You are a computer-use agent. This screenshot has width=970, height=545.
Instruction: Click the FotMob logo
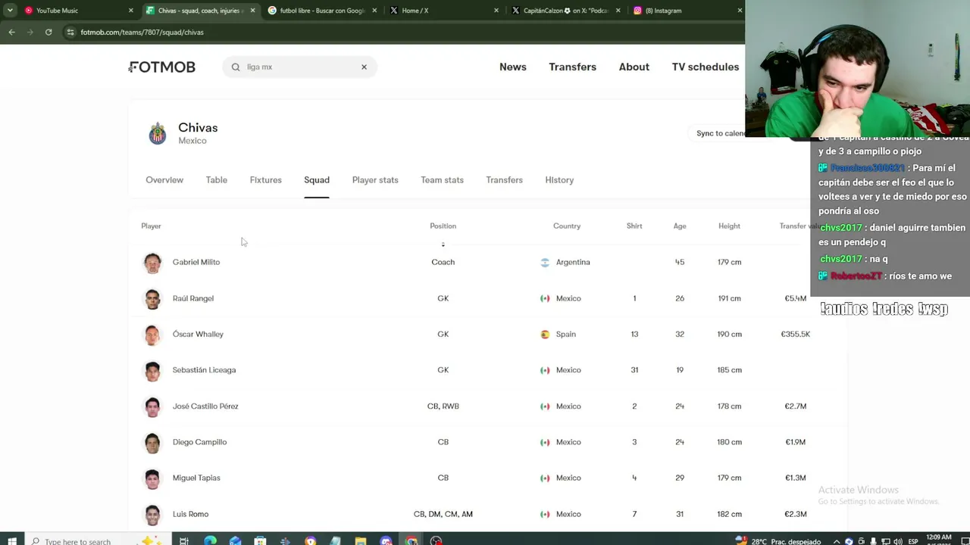(162, 67)
